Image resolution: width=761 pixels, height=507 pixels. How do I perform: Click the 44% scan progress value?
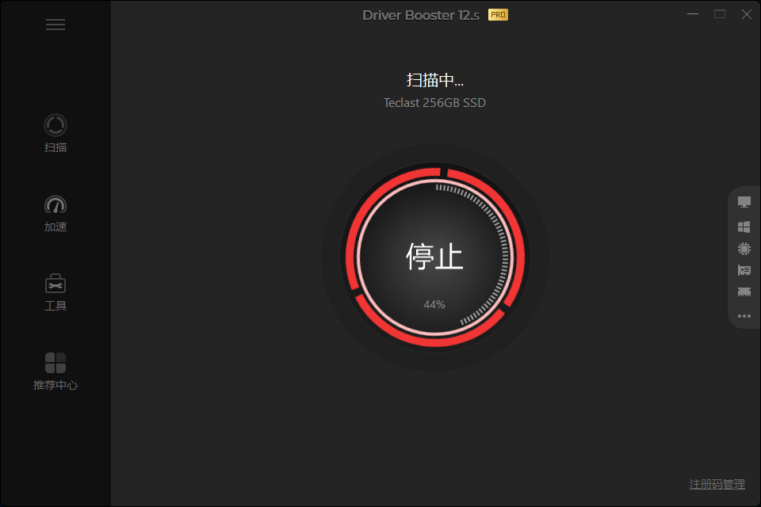[434, 305]
